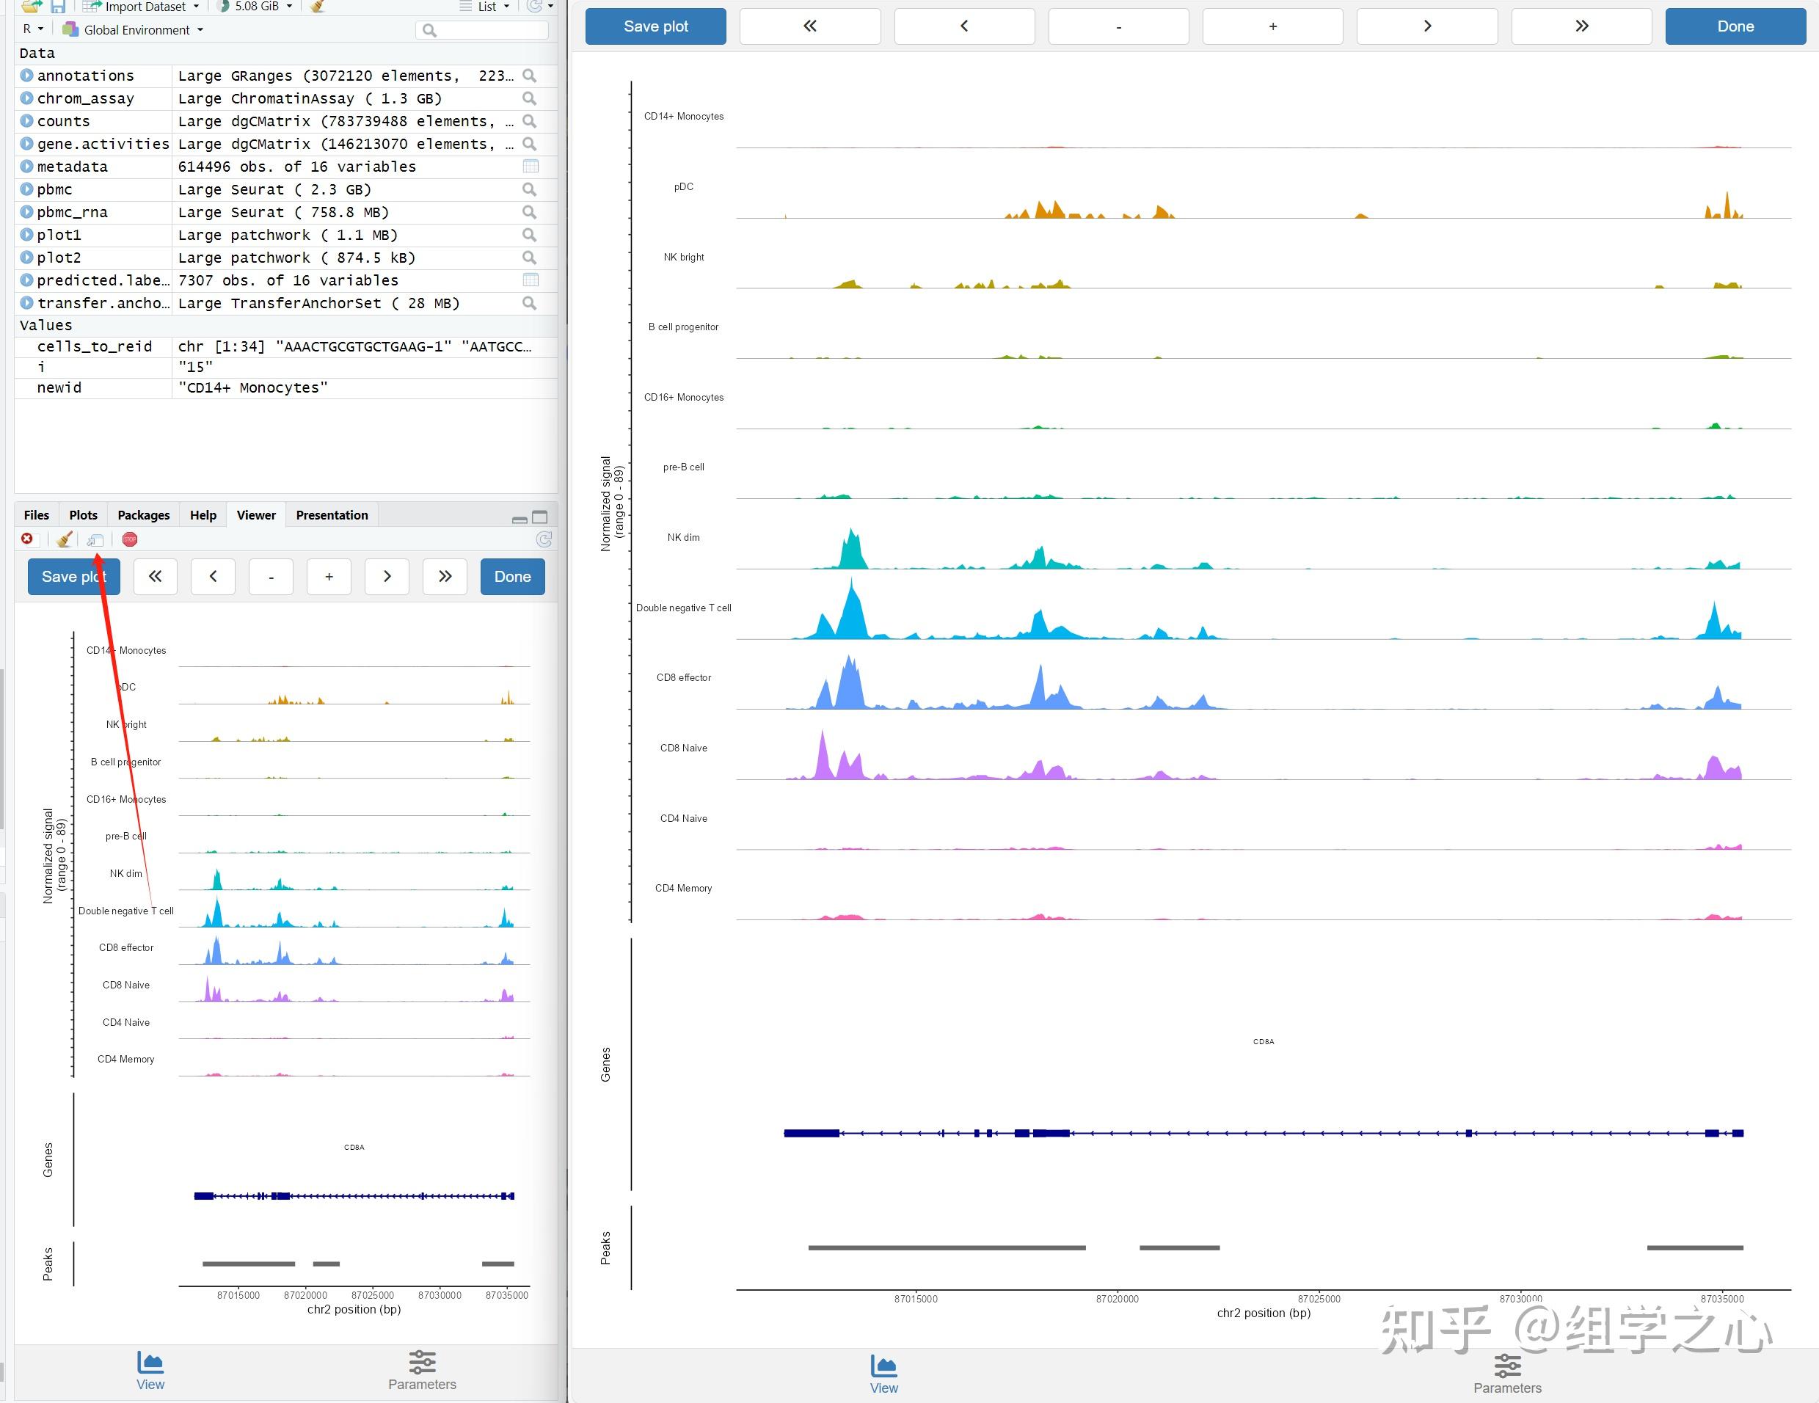Inspect the pbmc object magnifier icon
Screen dimensions: 1819x1403
pyautogui.click(x=529, y=189)
